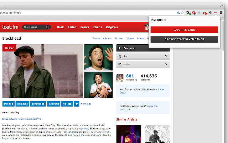Viewport: 228px width, 143px height.
Task: Click the user avatar in Last.fm header
Action: 146,27
